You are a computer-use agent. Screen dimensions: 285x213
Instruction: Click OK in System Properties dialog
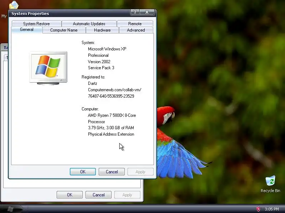(x=83, y=172)
